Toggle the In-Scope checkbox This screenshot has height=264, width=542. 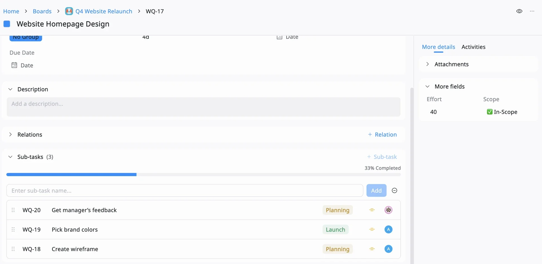[489, 112]
